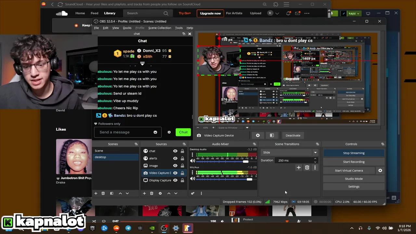Open Desktop Audio three-dot options
416x234 pixels.
(192, 155)
